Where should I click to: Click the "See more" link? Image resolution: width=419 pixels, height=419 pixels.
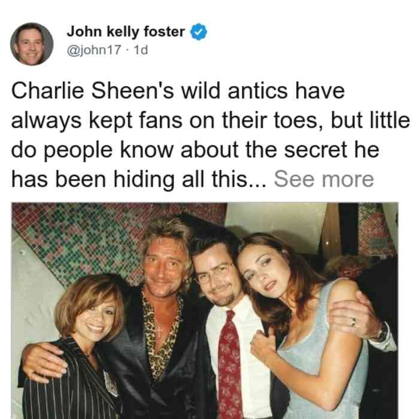point(324,179)
